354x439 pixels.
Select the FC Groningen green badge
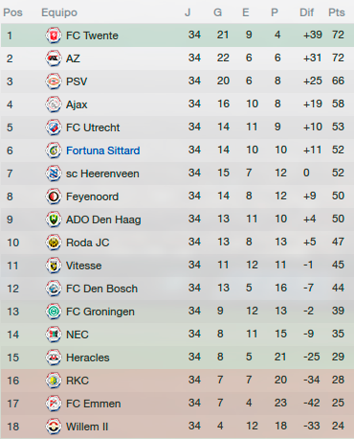(x=54, y=312)
